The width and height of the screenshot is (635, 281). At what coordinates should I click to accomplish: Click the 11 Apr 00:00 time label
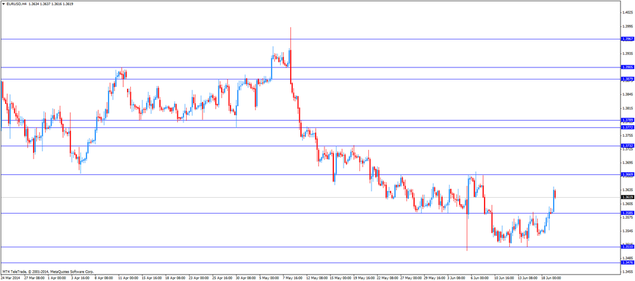coord(128,278)
